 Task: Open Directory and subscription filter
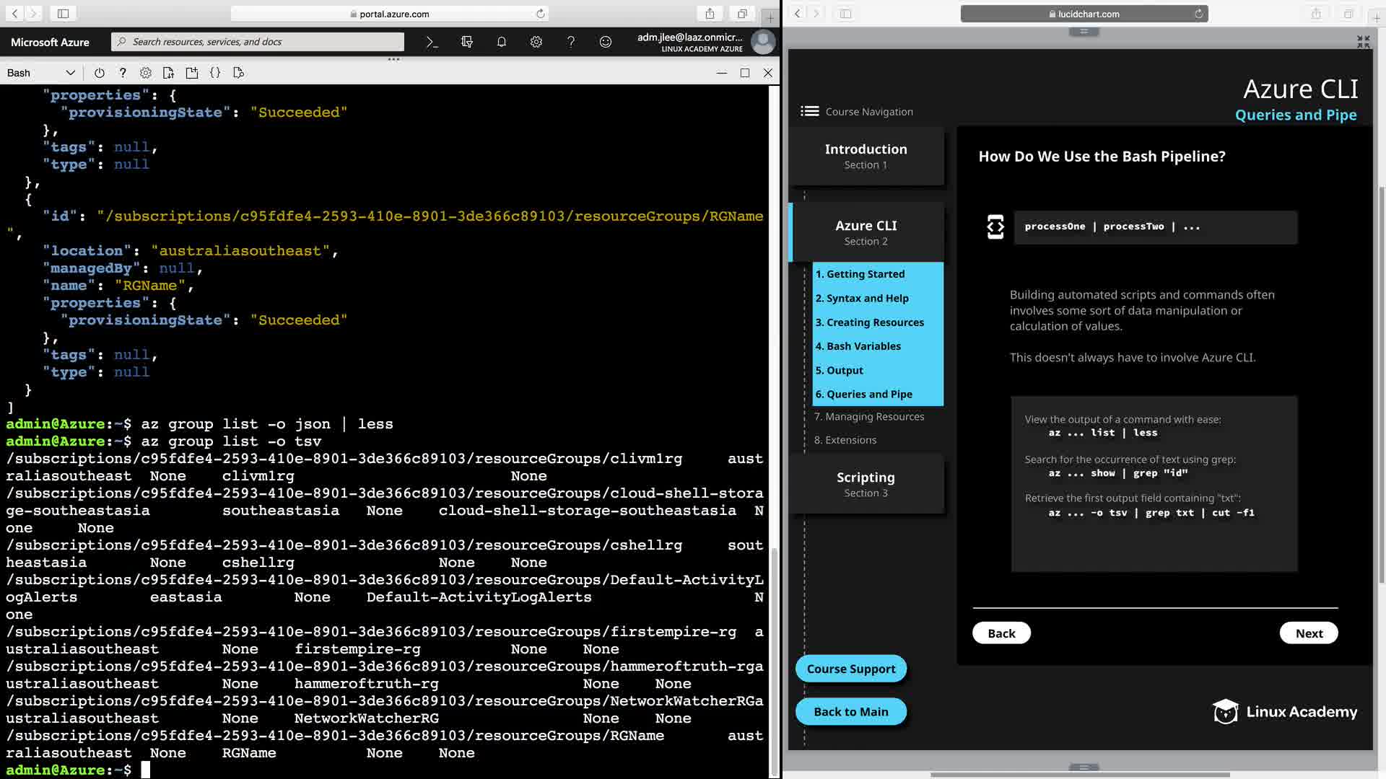tap(466, 42)
